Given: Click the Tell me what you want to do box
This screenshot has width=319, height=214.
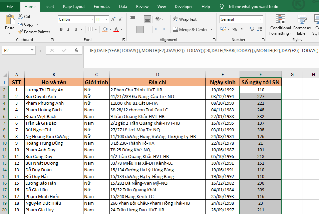Looking at the screenshot, I should point(253,7).
